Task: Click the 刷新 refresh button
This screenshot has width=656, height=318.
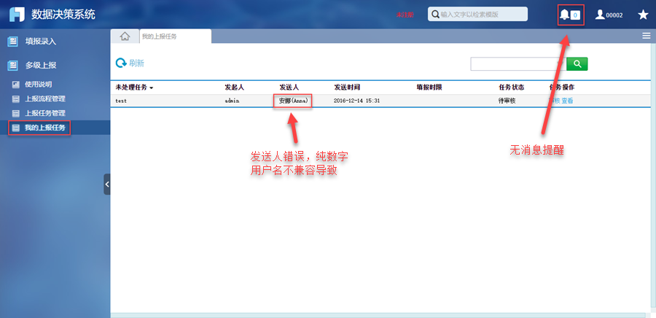Action: click(130, 63)
